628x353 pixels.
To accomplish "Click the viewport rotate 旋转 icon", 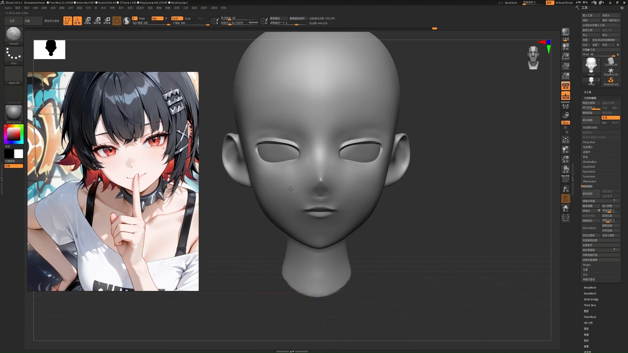I will (x=566, y=169).
